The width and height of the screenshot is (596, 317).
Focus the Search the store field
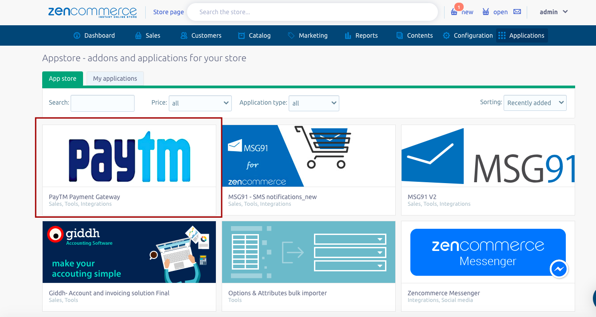(313, 12)
